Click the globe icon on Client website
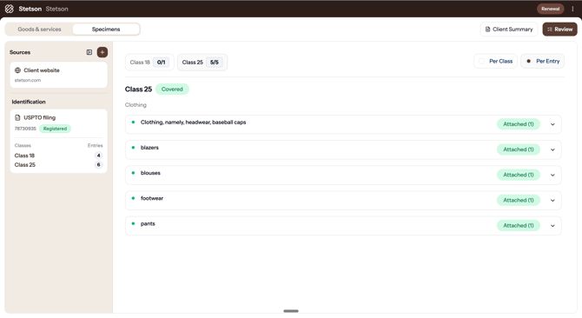The height and width of the screenshot is (318, 582). coord(17,70)
